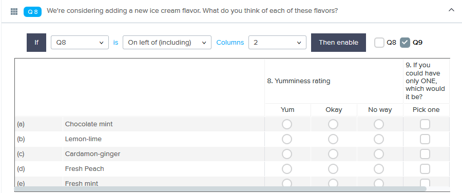Check the Q8 enable checkbox
Viewport: 462px width, 193px height.
(379, 43)
